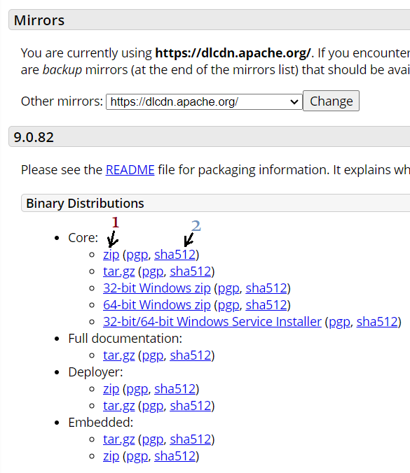Download the Embedded tar.gz
The height and width of the screenshot is (473, 410).
[118, 439]
